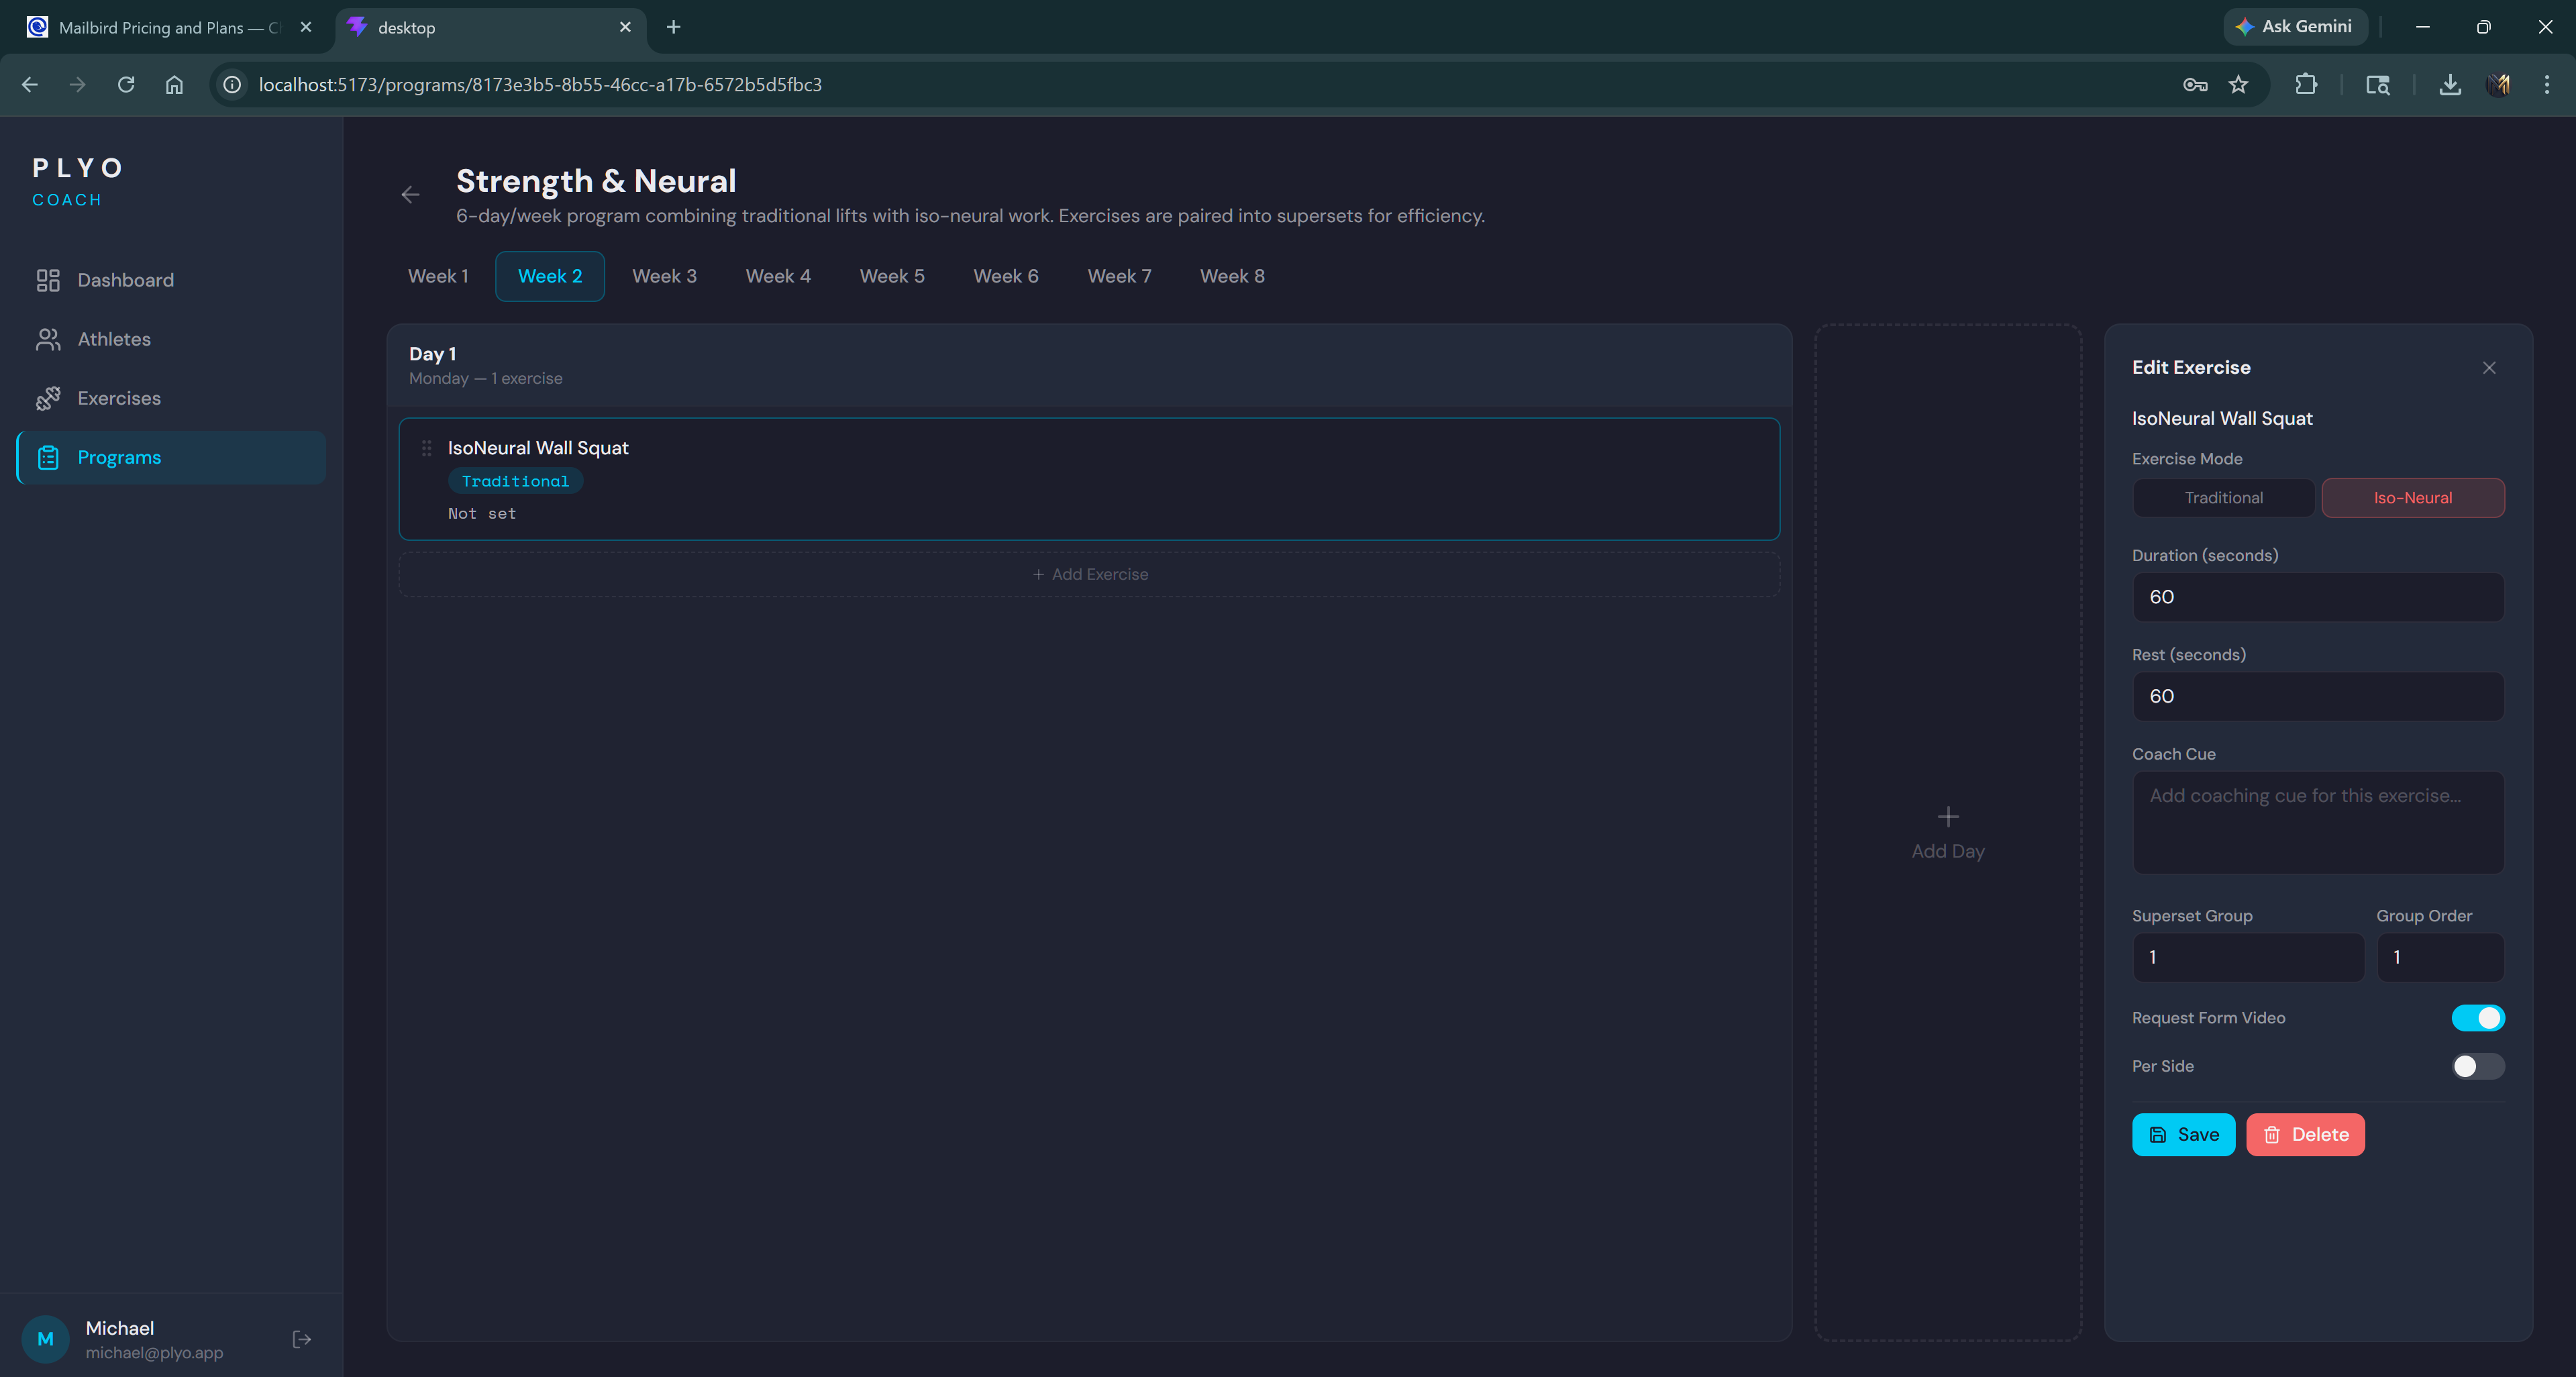Viewport: 2576px width, 1377px height.
Task: Reload the page
Action: coord(126,84)
